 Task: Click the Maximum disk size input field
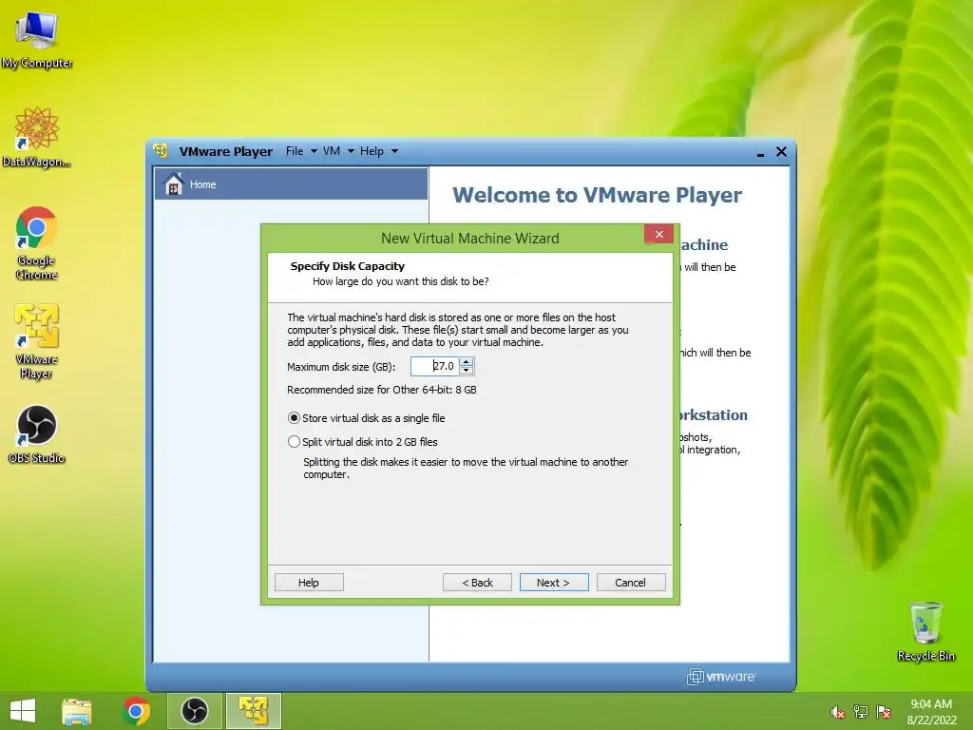[x=434, y=366]
